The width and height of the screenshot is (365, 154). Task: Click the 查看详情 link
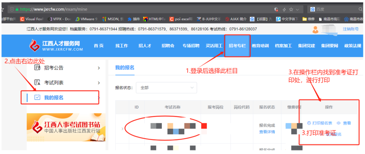point(267,132)
